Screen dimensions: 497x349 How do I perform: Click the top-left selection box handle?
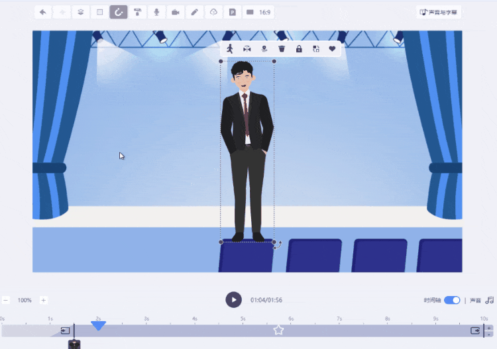coord(221,62)
